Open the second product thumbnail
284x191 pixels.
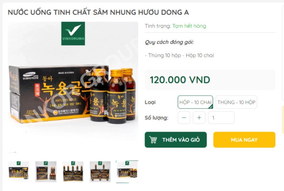(46, 172)
